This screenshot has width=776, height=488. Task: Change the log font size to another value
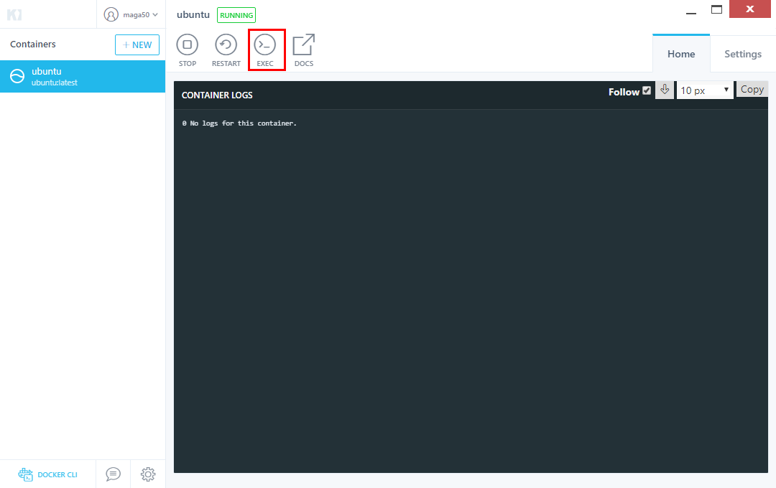tap(704, 89)
